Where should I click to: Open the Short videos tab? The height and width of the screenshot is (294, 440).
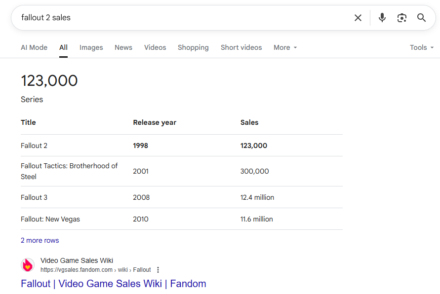click(241, 47)
